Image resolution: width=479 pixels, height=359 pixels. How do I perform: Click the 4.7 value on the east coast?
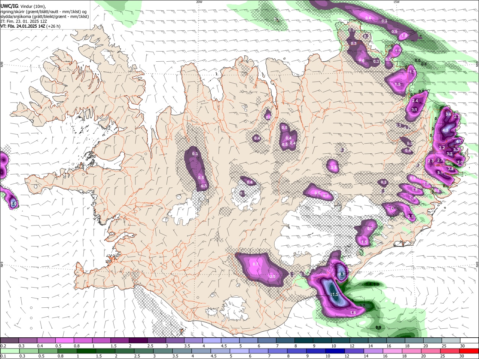(459, 141)
